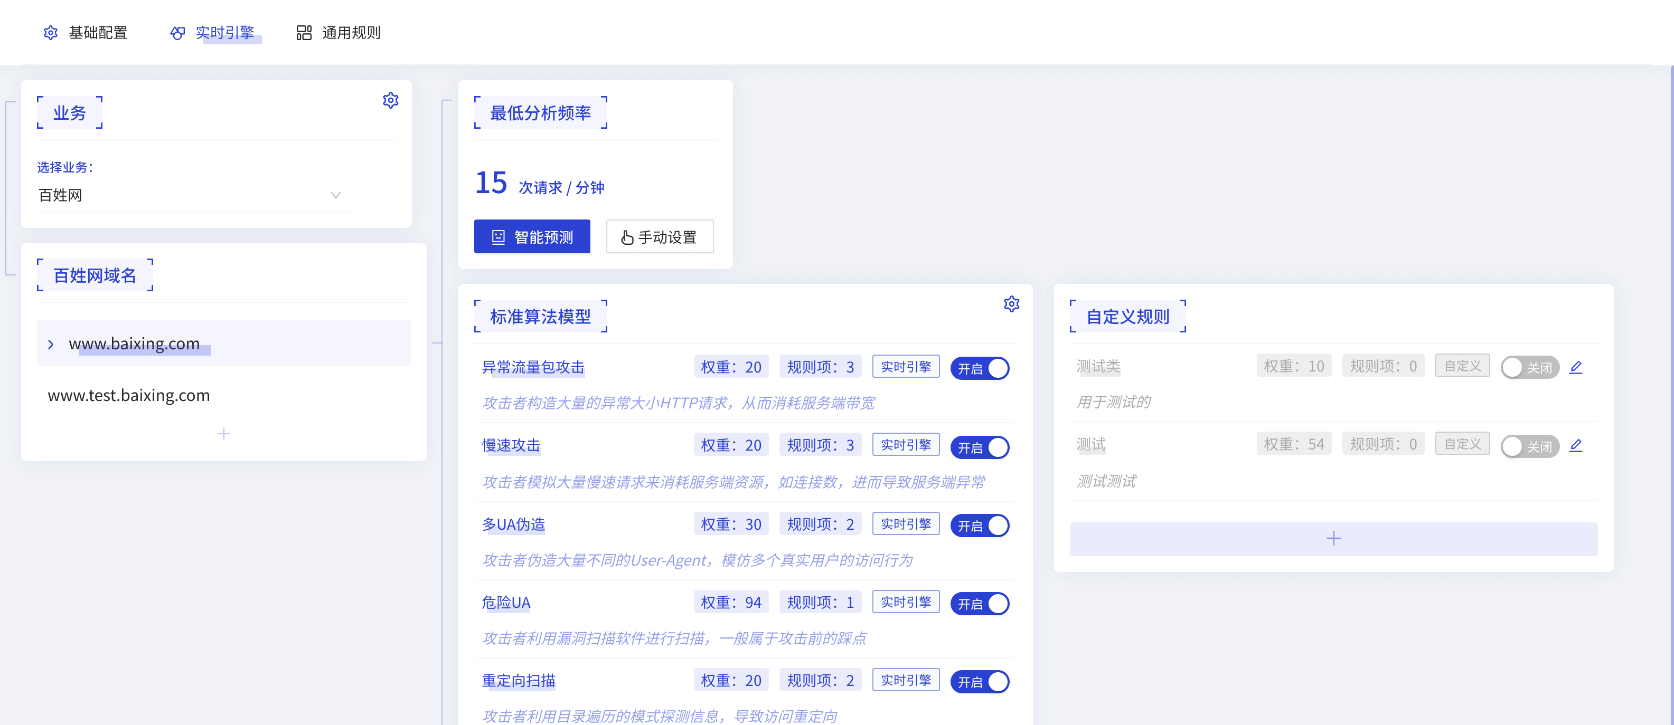The height and width of the screenshot is (725, 1674).
Task: Click 权重: 10 on 测试类 row
Action: coord(1294,366)
